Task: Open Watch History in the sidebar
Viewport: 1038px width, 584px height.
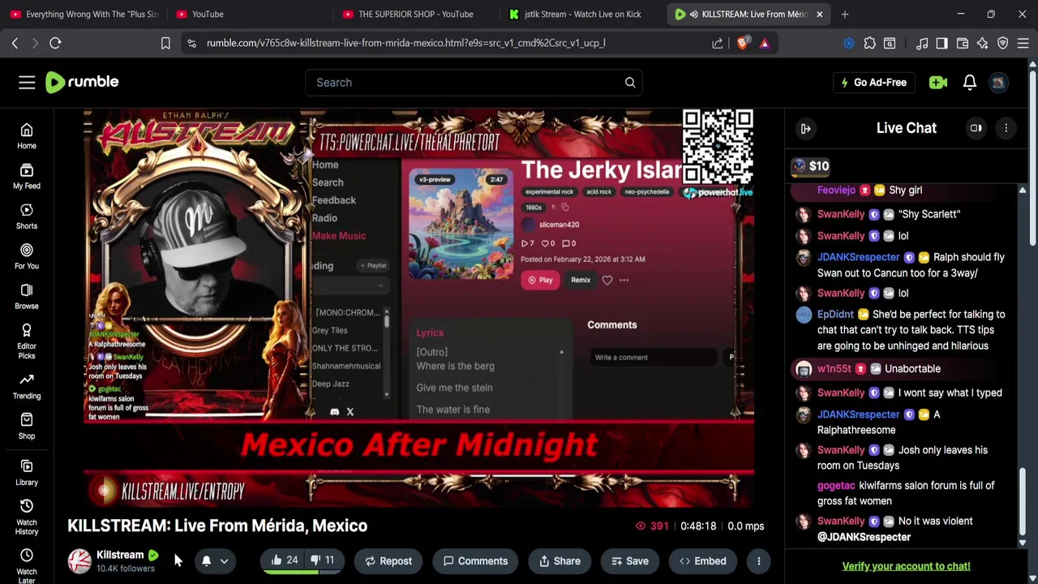Action: click(x=27, y=517)
